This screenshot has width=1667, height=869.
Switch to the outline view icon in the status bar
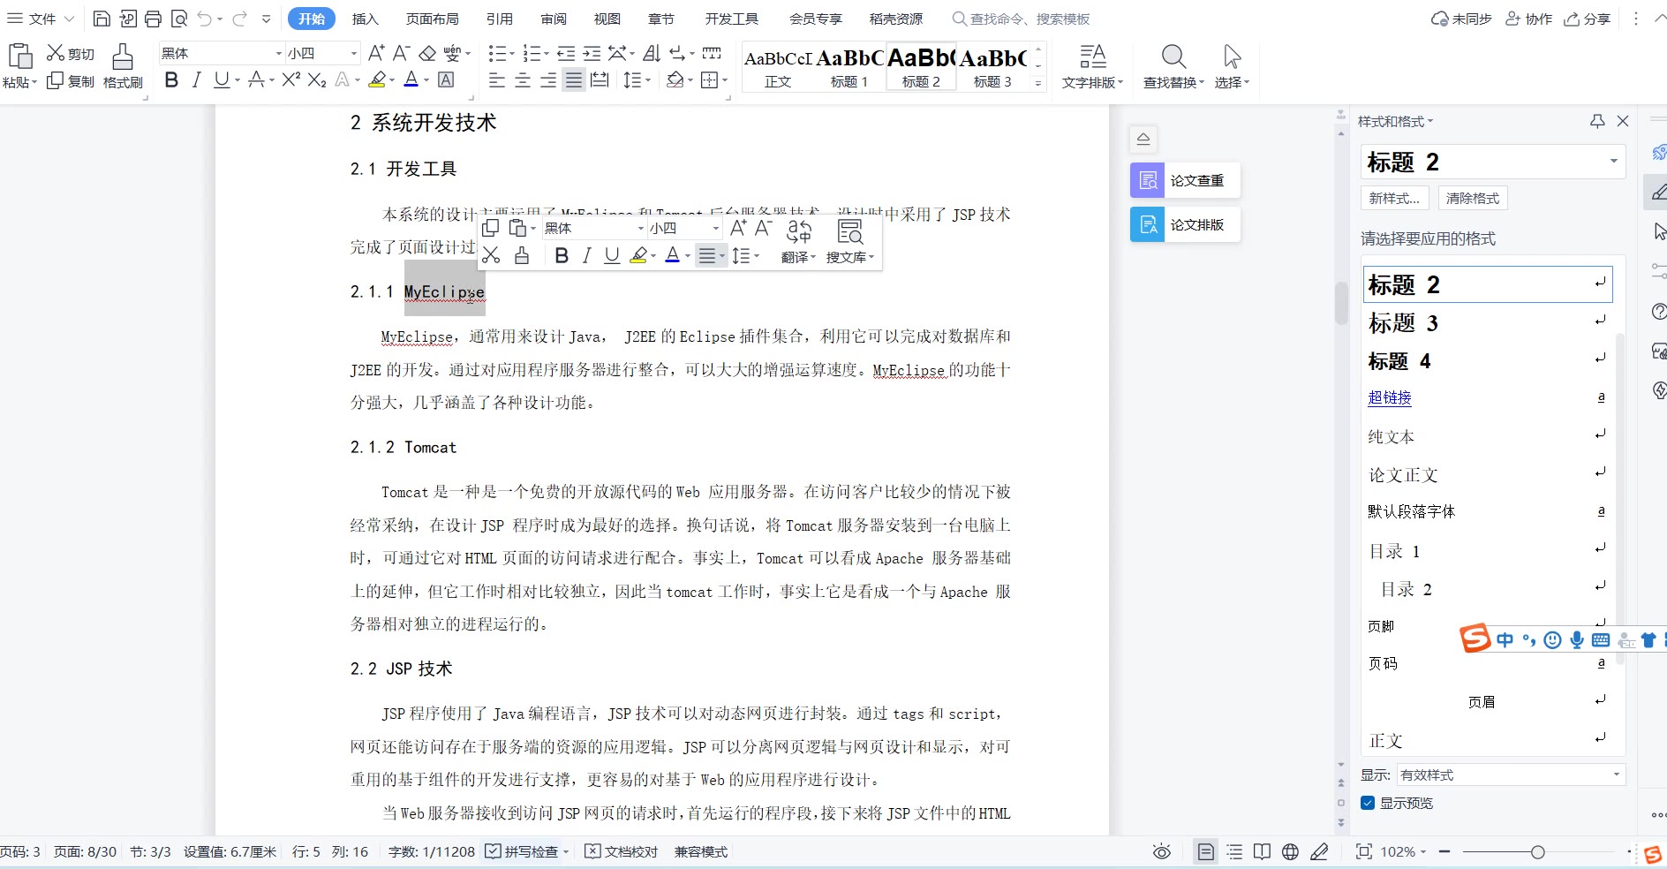(1234, 851)
